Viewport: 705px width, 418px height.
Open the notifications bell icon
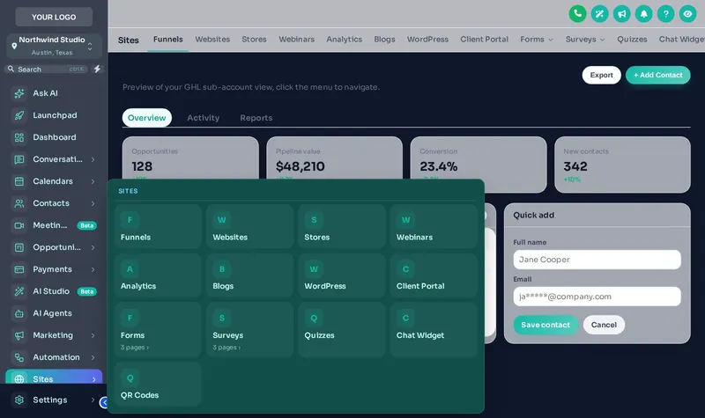tap(643, 14)
